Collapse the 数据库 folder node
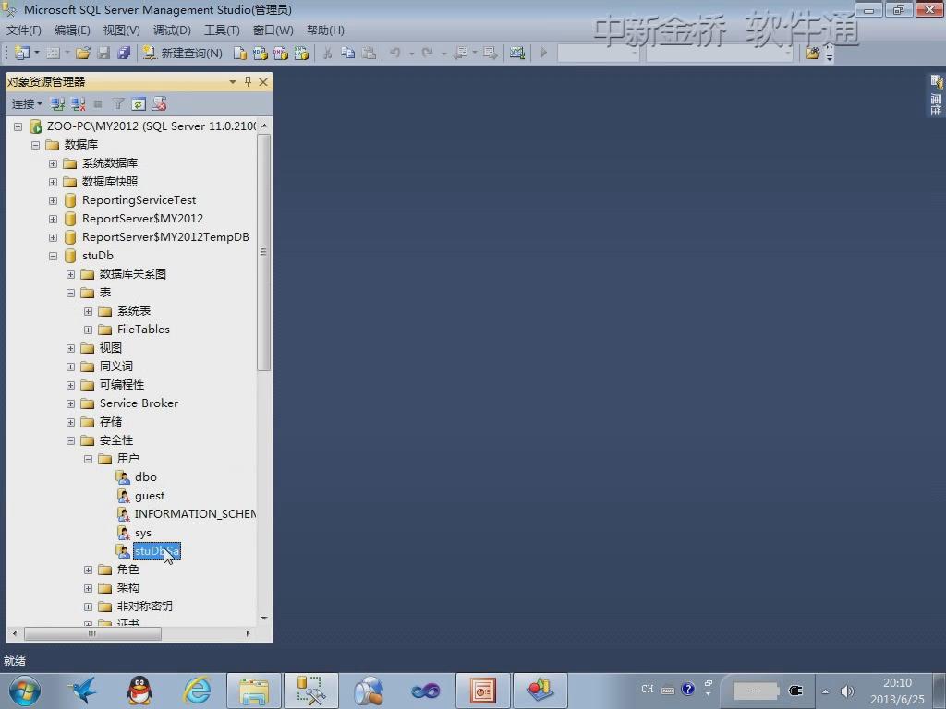Screen dimensions: 946x709 tap(36, 145)
